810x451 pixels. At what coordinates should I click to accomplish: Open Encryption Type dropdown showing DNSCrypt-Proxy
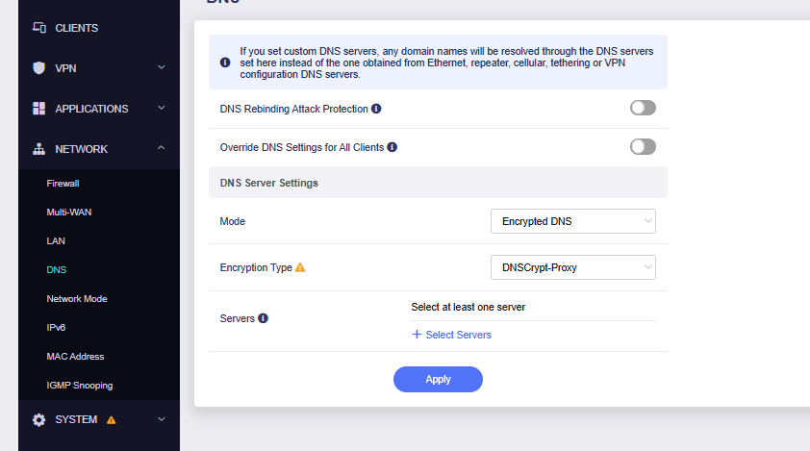tap(572, 267)
